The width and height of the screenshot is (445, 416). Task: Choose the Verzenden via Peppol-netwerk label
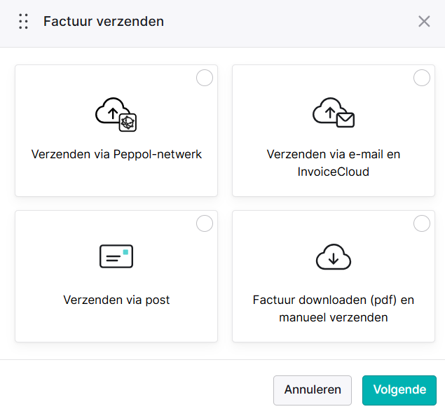pyautogui.click(x=116, y=154)
